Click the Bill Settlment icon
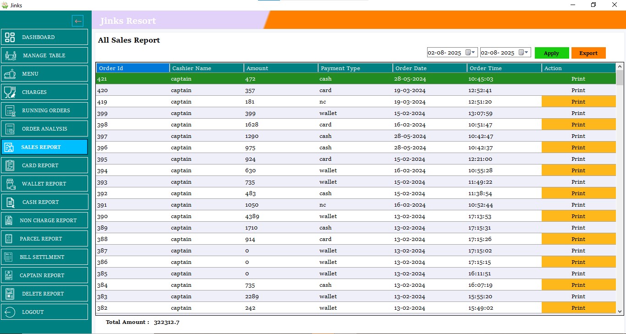The height and width of the screenshot is (334, 626). coord(8,257)
